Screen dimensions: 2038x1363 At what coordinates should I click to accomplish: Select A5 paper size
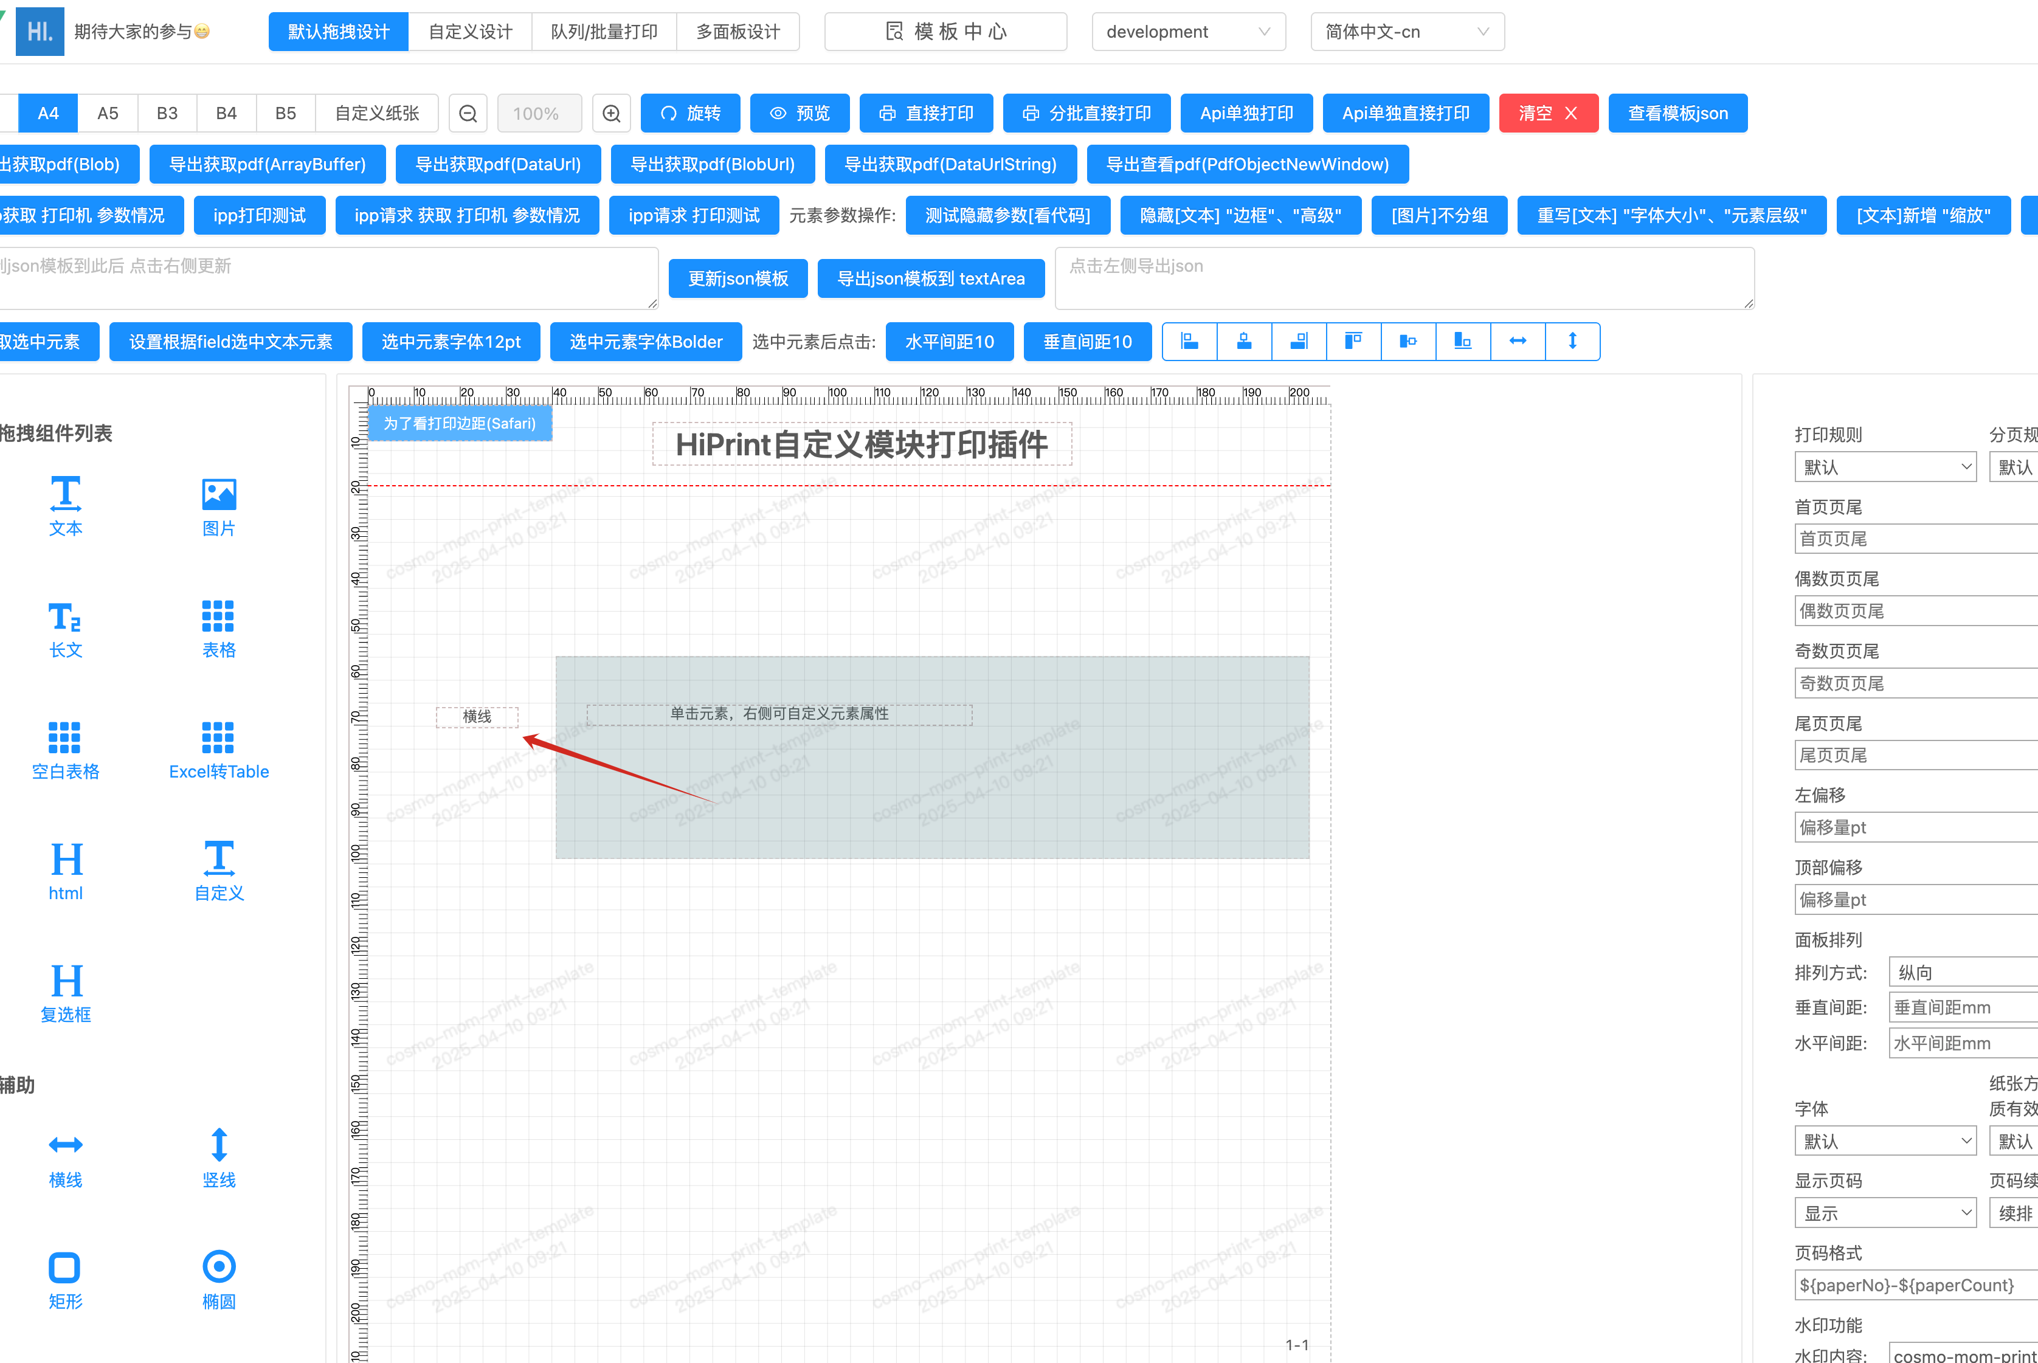click(108, 113)
